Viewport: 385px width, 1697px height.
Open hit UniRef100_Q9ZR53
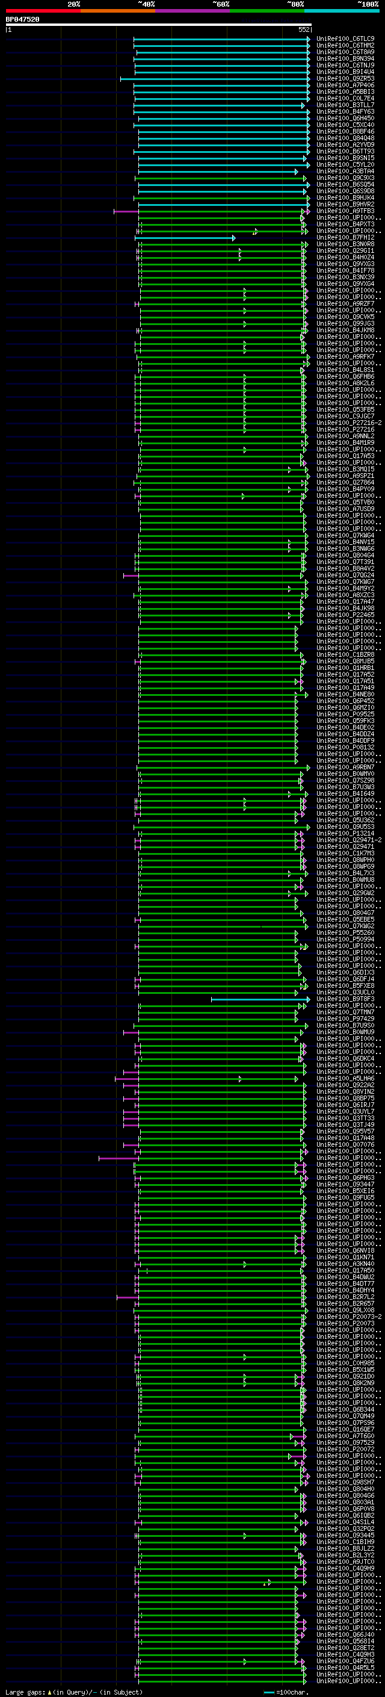tap(345, 78)
